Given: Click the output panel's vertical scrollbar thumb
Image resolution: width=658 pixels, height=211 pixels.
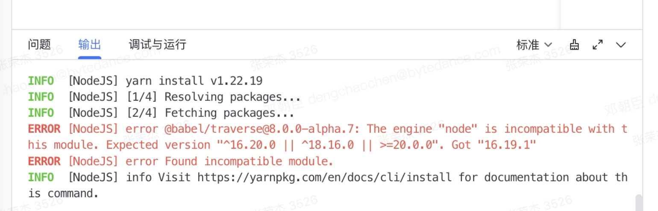Looking at the screenshot, I should (x=639, y=202).
